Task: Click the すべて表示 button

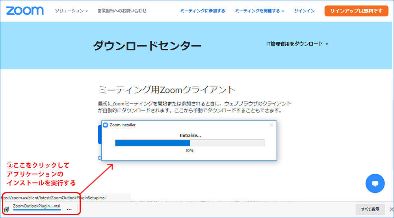Action: tap(370, 209)
